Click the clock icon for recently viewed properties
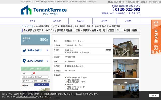 [x=109, y=2]
